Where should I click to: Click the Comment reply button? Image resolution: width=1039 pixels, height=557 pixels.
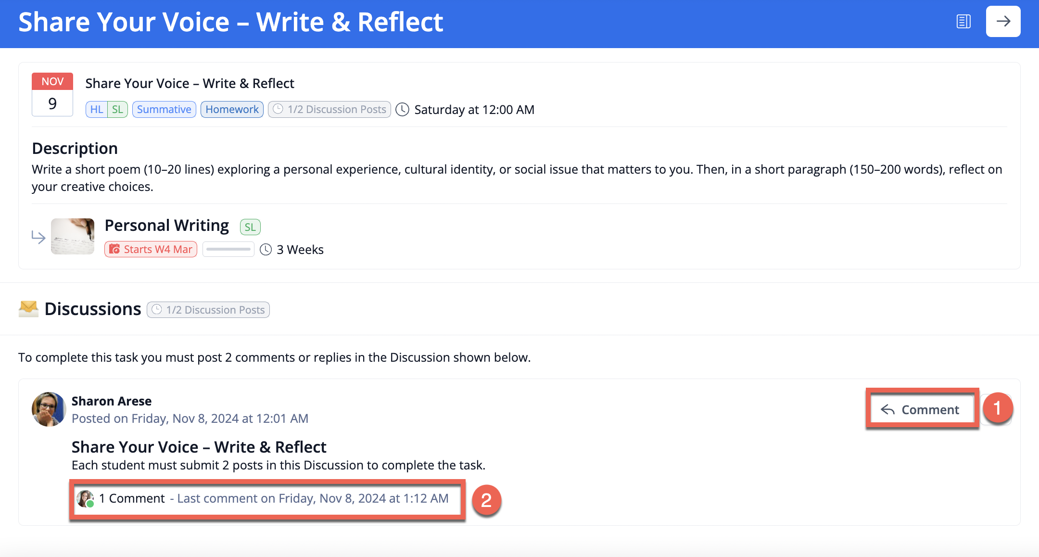[921, 409]
